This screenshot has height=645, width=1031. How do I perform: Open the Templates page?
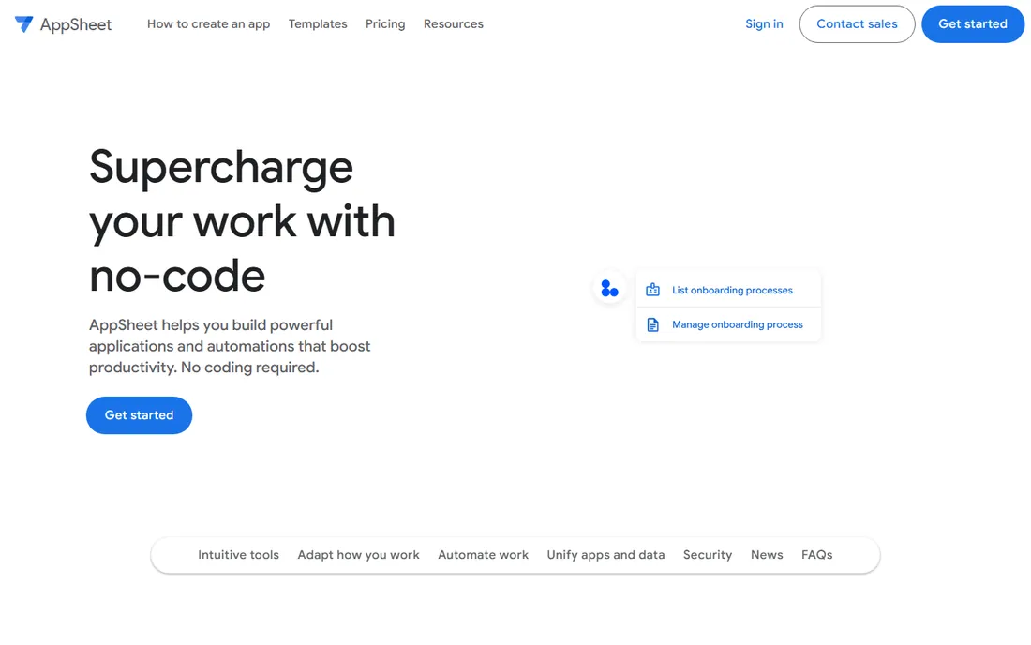(318, 24)
